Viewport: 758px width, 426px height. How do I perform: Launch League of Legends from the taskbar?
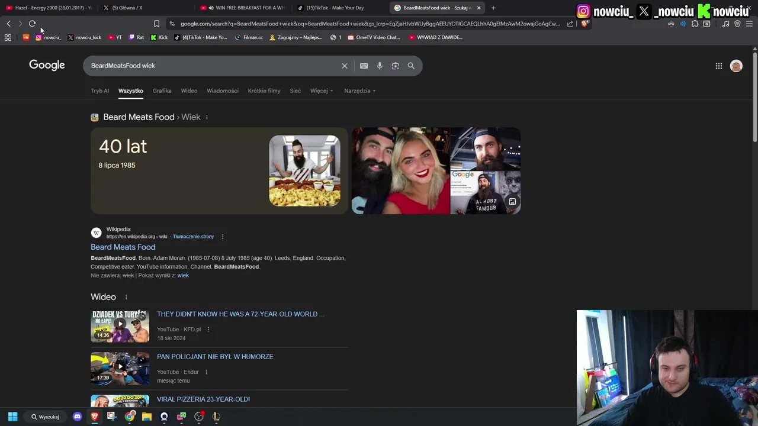point(216,417)
